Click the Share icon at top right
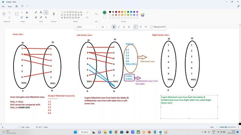The image size is (241, 135). [x=238, y=6]
